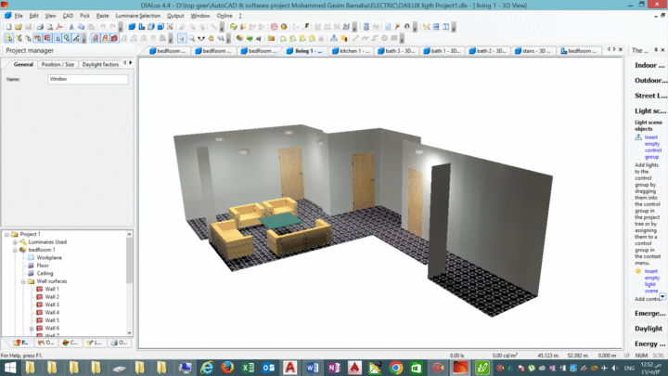Switch to the kitchen 1 view tab
Image resolution: width=668 pixels, height=376 pixels.
point(351,51)
